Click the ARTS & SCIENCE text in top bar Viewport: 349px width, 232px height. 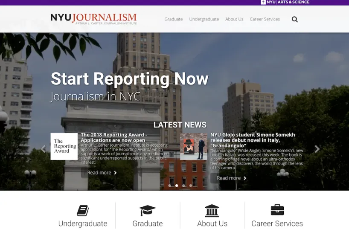pyautogui.click(x=294, y=2)
